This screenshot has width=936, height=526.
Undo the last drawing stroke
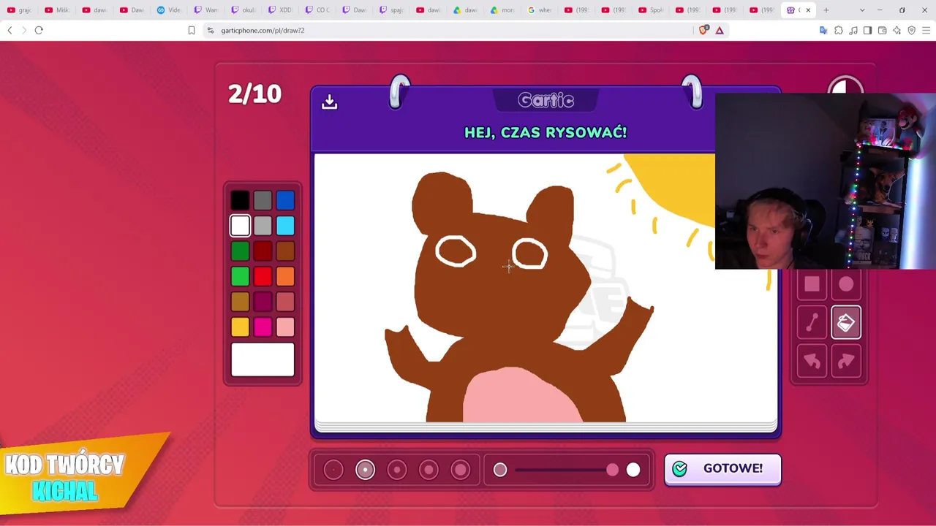tap(812, 361)
